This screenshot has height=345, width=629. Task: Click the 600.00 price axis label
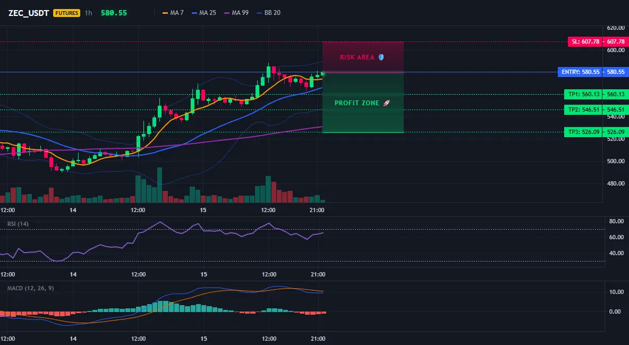tap(616, 50)
